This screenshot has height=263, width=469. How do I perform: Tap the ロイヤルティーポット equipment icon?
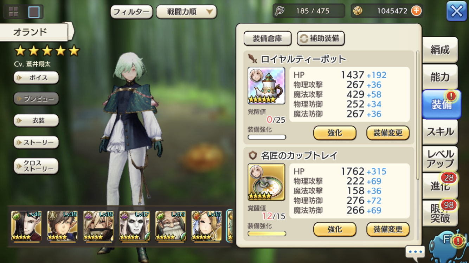pyautogui.click(x=266, y=86)
